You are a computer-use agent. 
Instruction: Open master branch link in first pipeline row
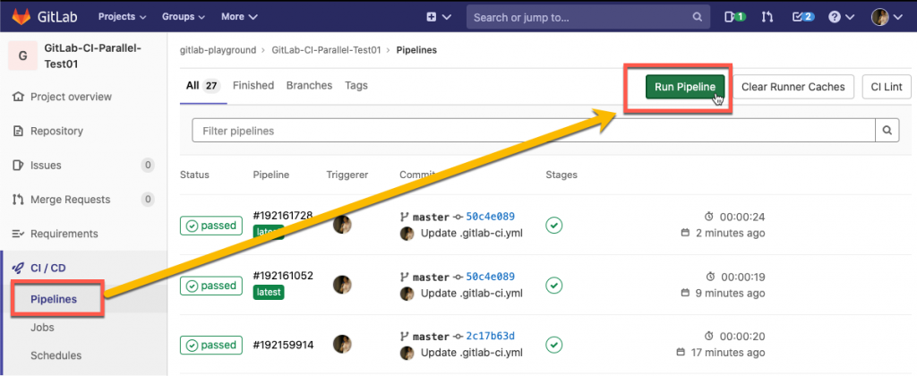click(431, 217)
